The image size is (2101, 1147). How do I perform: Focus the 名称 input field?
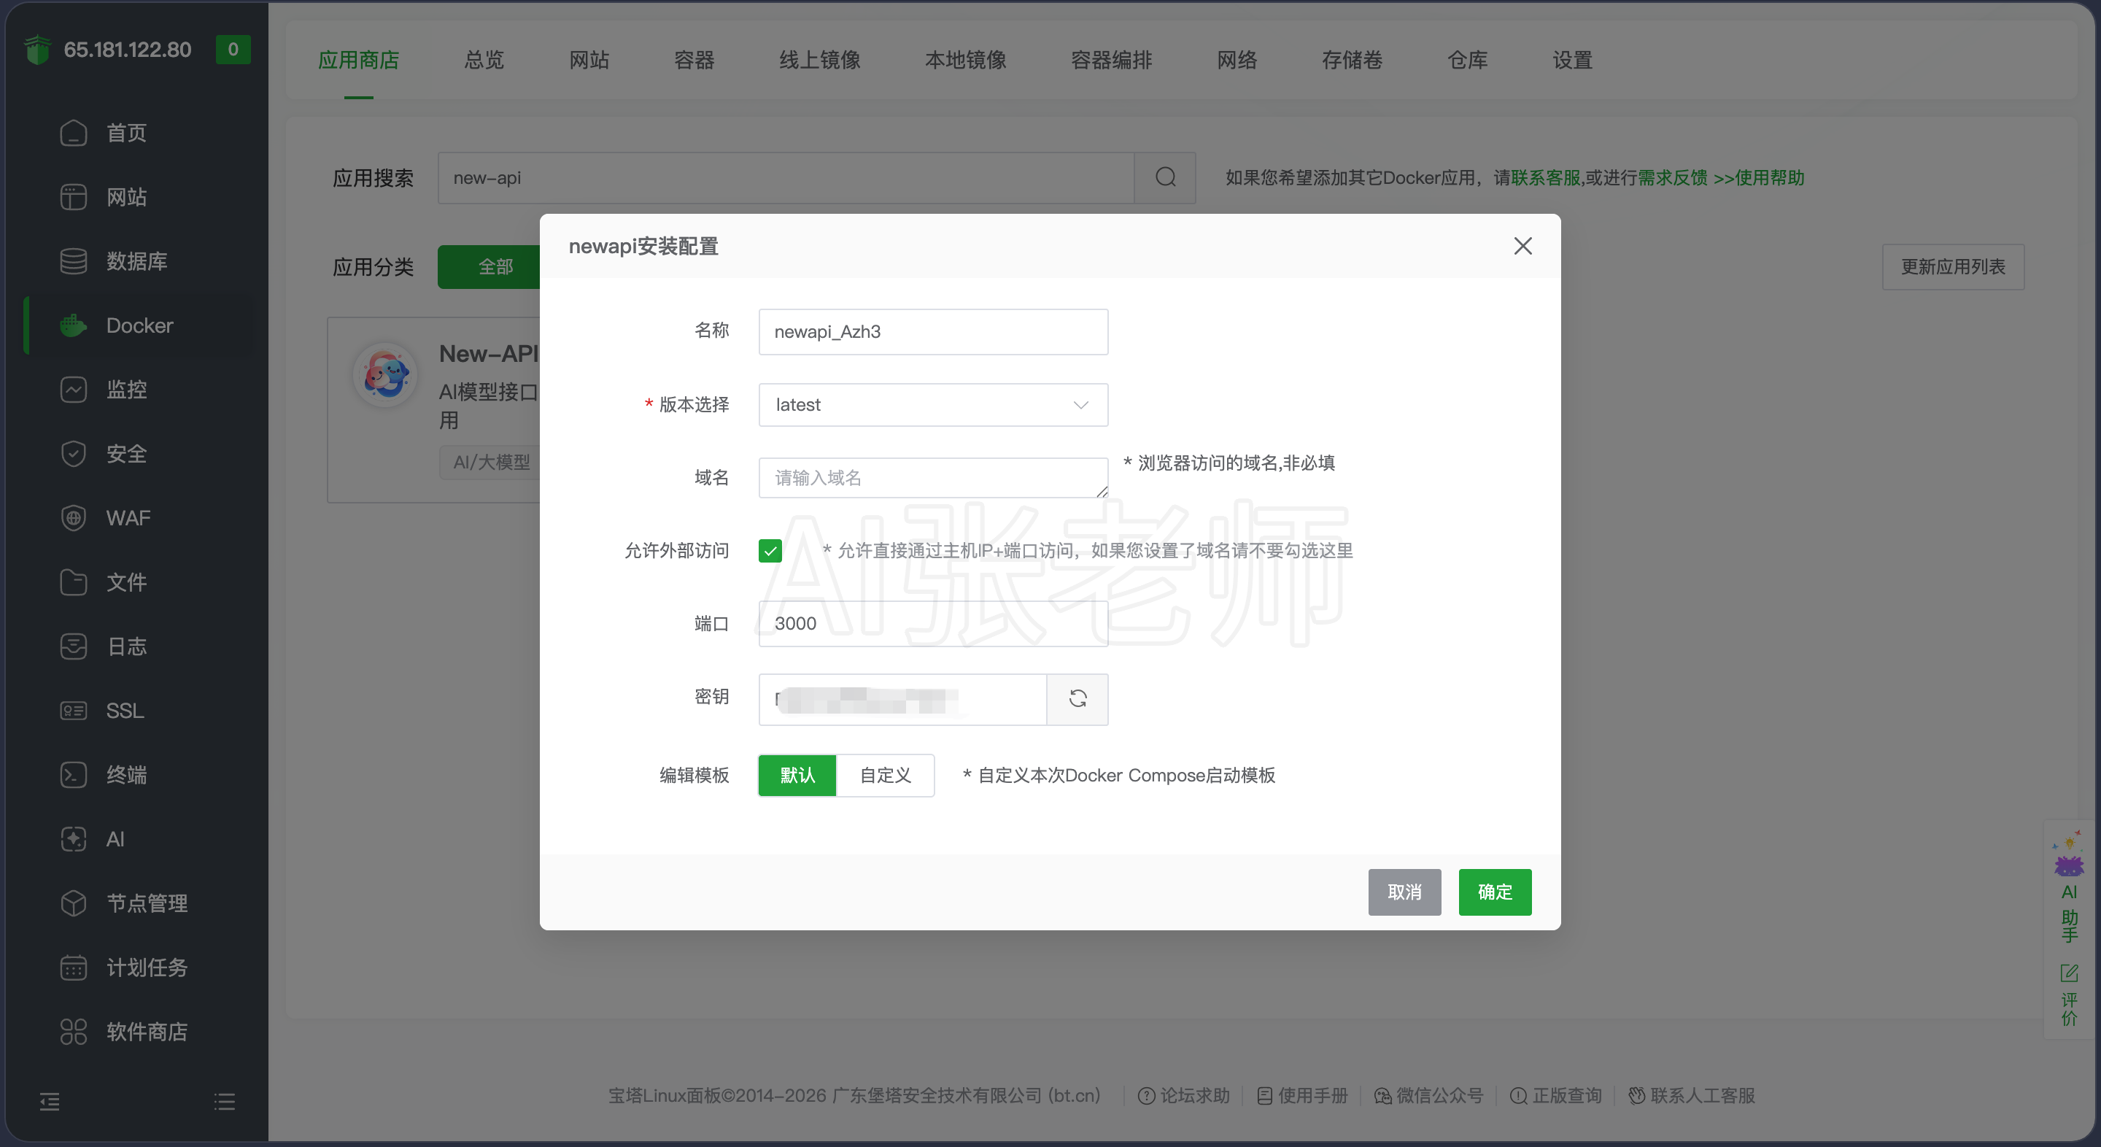933,332
